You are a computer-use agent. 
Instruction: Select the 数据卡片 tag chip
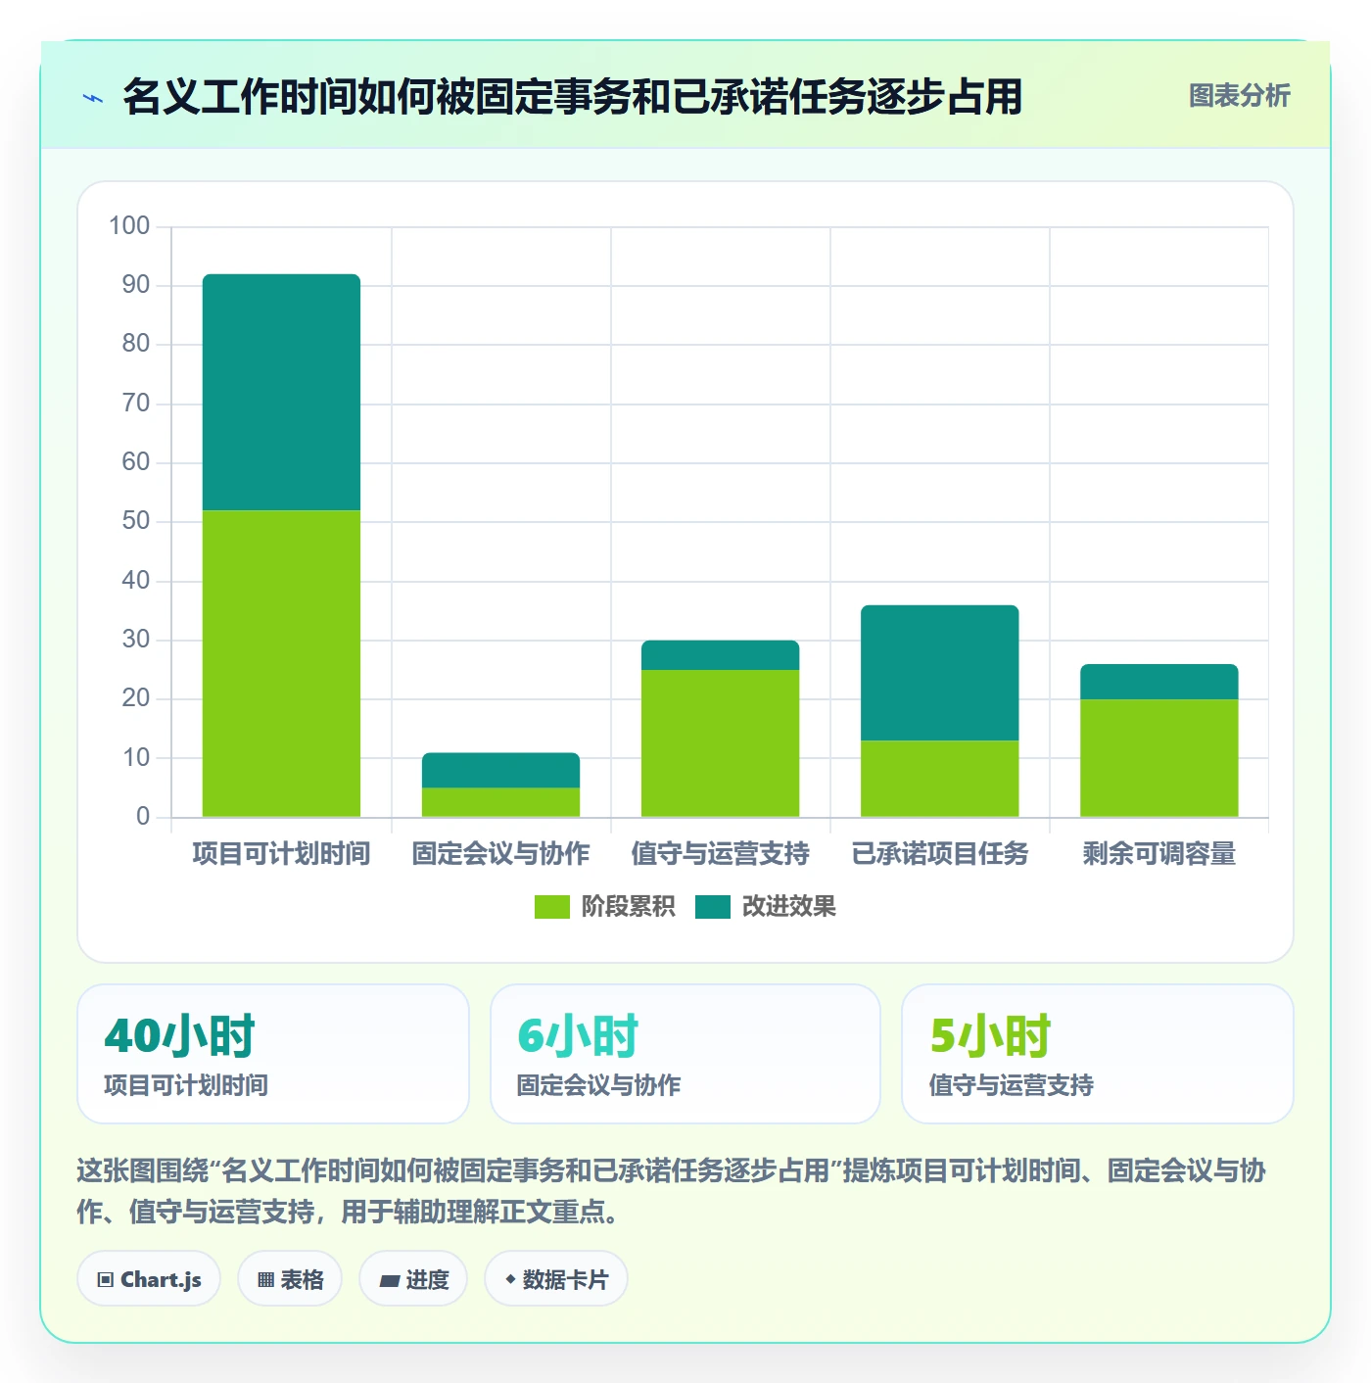tap(556, 1279)
